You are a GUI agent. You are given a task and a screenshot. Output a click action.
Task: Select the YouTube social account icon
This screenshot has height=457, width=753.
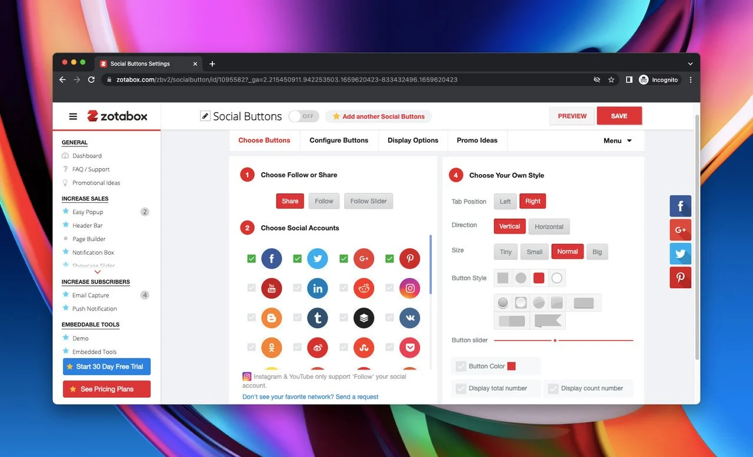click(x=272, y=288)
